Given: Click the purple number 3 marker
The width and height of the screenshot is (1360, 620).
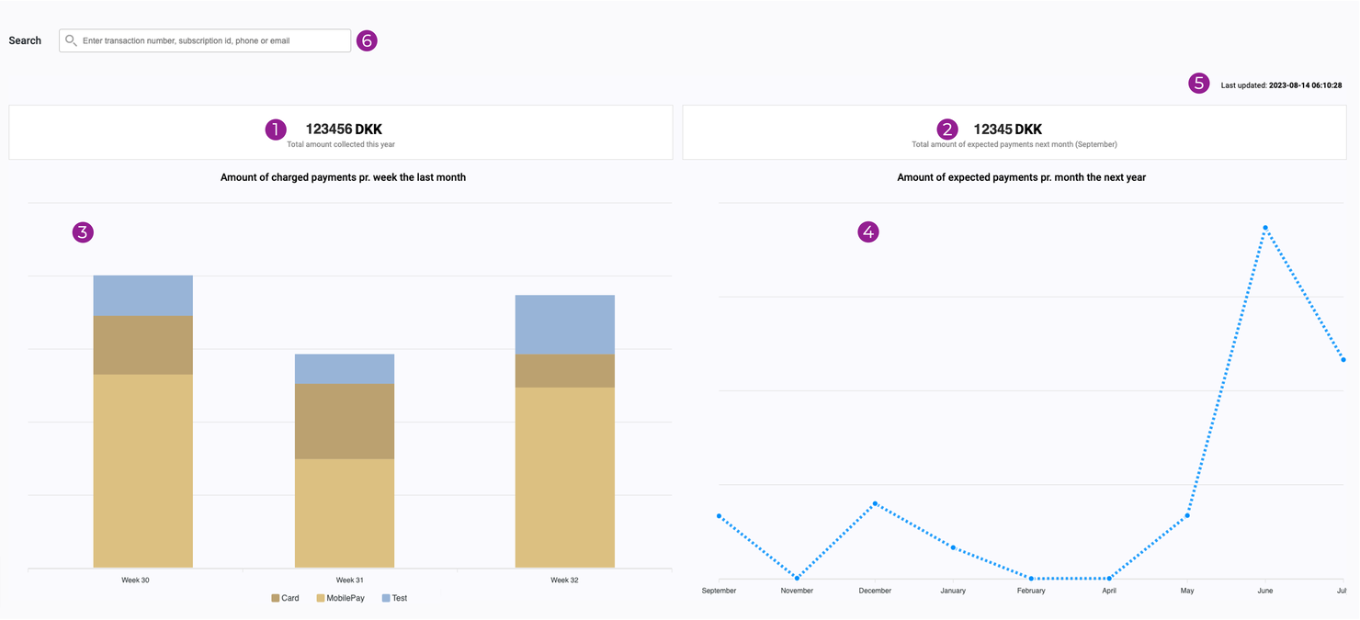Looking at the screenshot, I should click(83, 232).
